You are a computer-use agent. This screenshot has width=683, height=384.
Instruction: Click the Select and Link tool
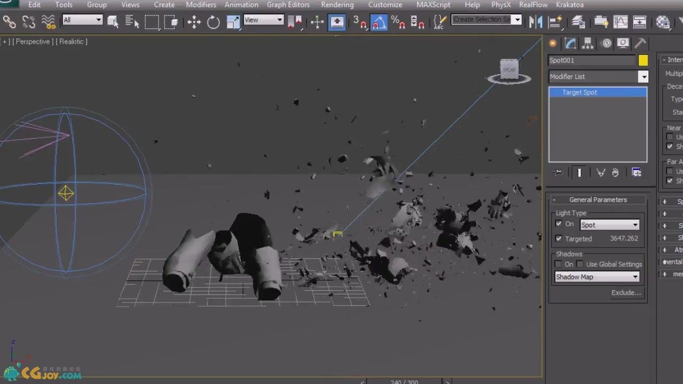[10, 22]
